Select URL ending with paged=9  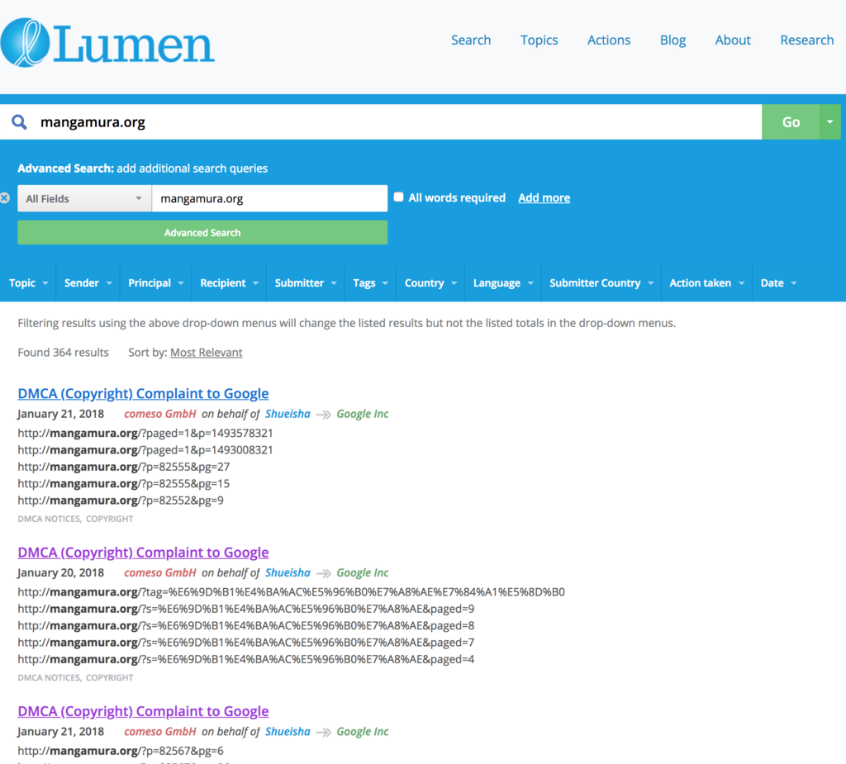246,609
